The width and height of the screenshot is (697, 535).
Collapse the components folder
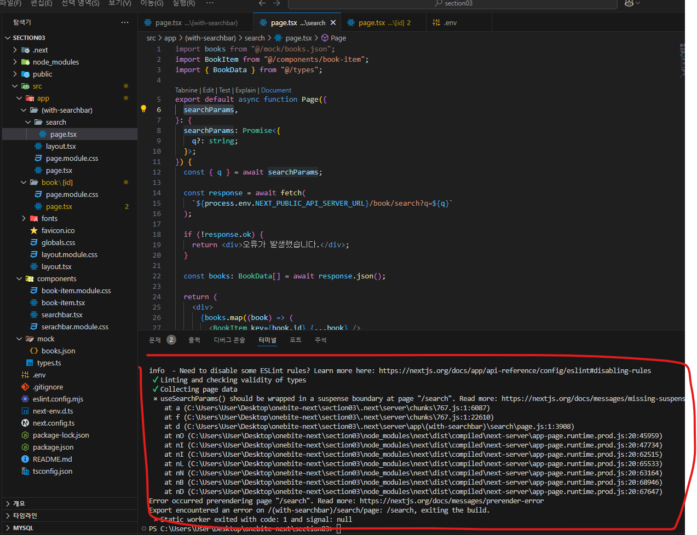point(69,278)
